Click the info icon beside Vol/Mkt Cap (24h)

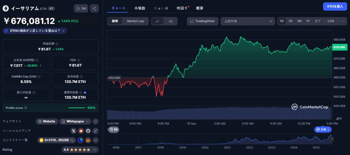tap(39, 76)
